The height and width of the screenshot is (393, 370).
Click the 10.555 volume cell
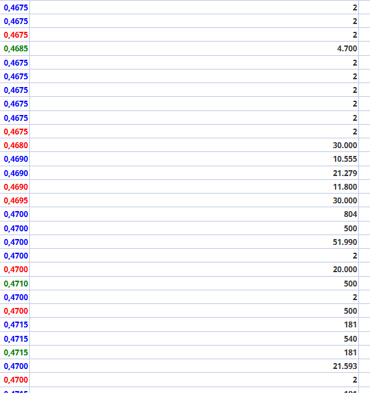point(194,159)
